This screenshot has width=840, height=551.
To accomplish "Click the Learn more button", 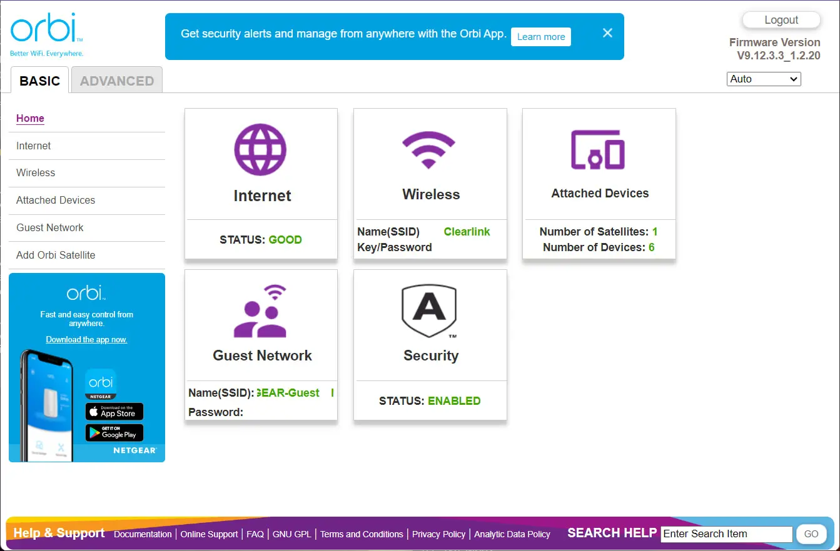I will (541, 37).
